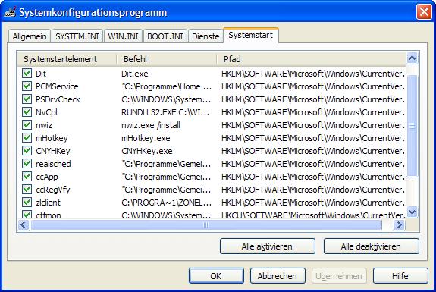The width and height of the screenshot is (436, 292).
Task: Select the mHotkey row in list
Action: pyautogui.click(x=212, y=138)
